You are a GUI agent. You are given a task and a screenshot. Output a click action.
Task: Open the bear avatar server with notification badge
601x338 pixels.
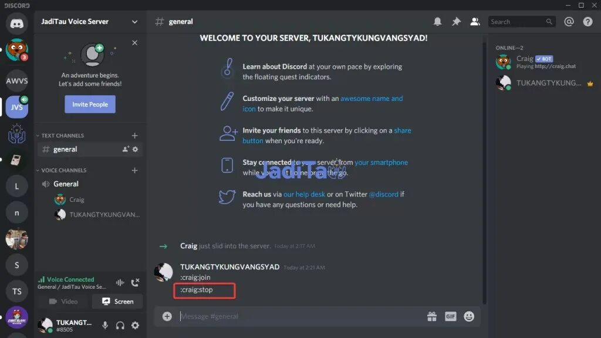[16, 50]
